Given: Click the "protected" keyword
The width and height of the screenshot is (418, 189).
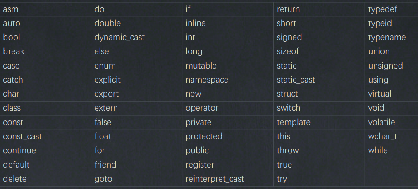Looking at the screenshot, I should [x=204, y=136].
